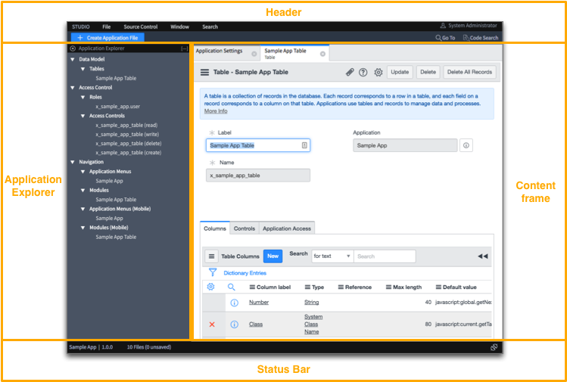This screenshot has width=567, height=382.
Task: Open the 'for text' search dropdown
Action: coord(332,256)
